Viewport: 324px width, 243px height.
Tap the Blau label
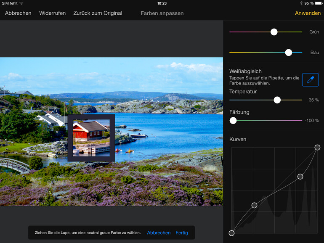click(315, 53)
